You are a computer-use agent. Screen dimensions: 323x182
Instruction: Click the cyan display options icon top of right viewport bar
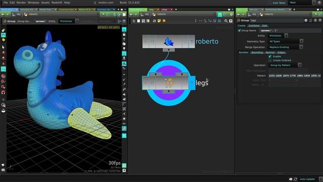124,29
